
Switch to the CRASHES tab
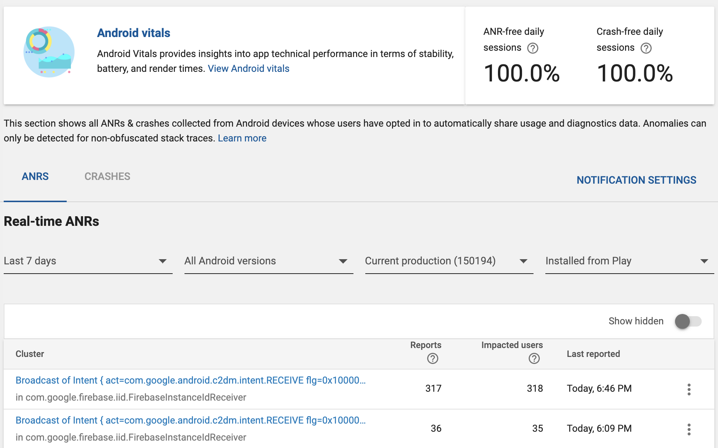tap(107, 177)
